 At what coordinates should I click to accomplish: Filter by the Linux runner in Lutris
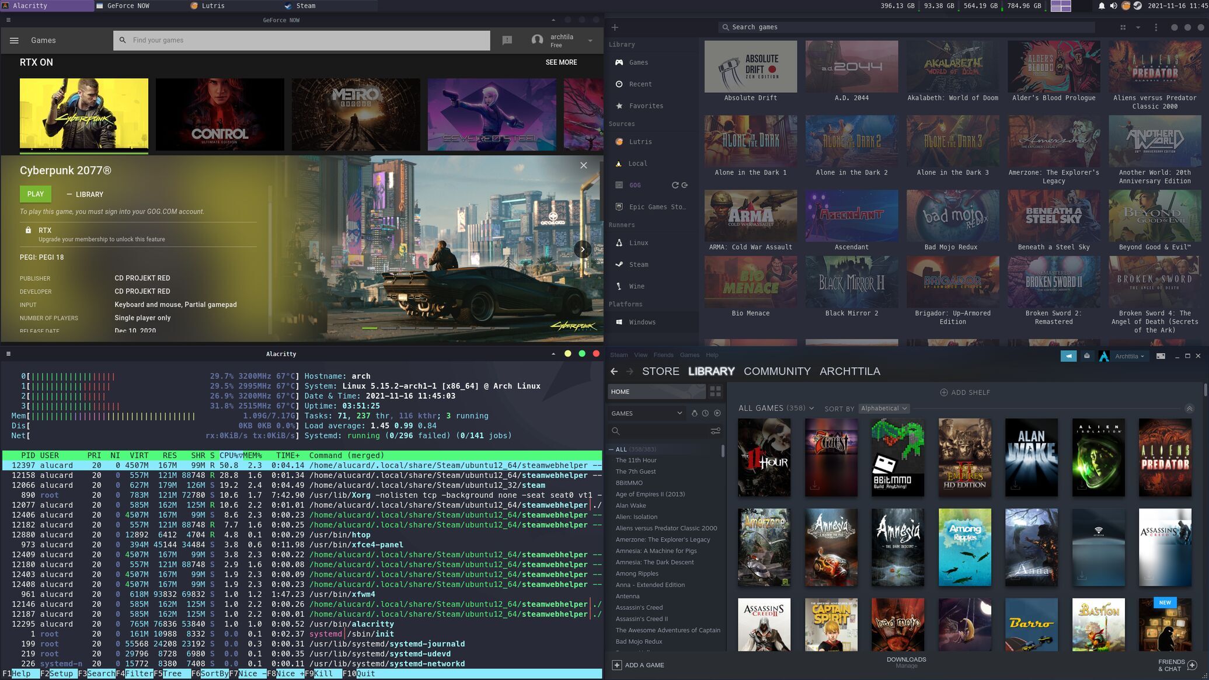[x=651, y=243]
